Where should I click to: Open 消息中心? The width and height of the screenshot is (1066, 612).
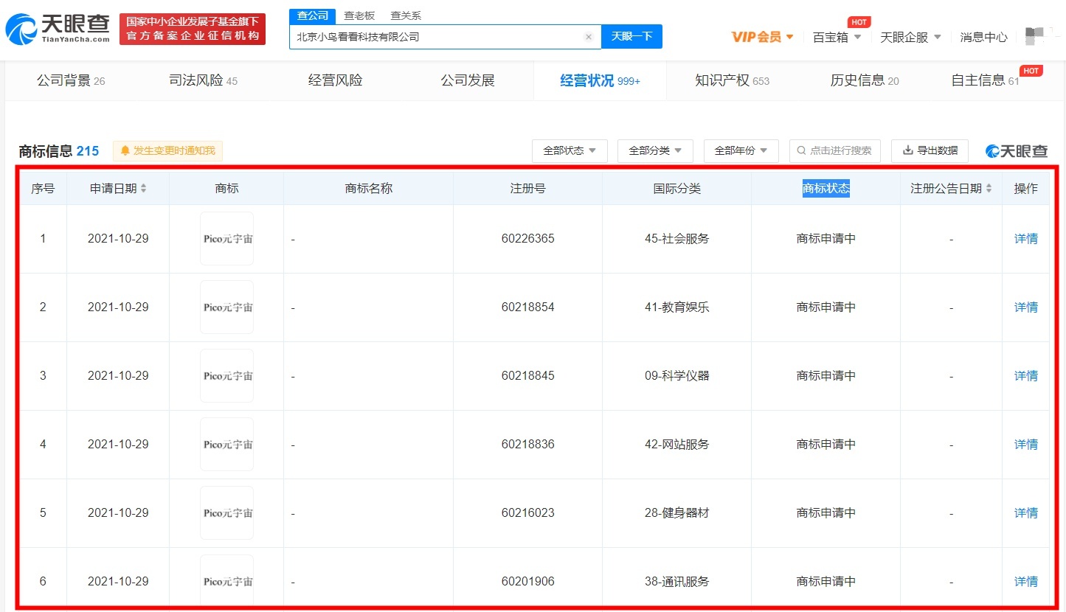tap(983, 37)
